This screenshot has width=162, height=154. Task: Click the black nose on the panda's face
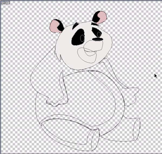pos(97,39)
